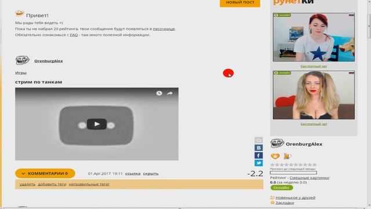Click the heart medal icon in sidebar
This screenshot has height=209, width=371.
tap(275, 156)
